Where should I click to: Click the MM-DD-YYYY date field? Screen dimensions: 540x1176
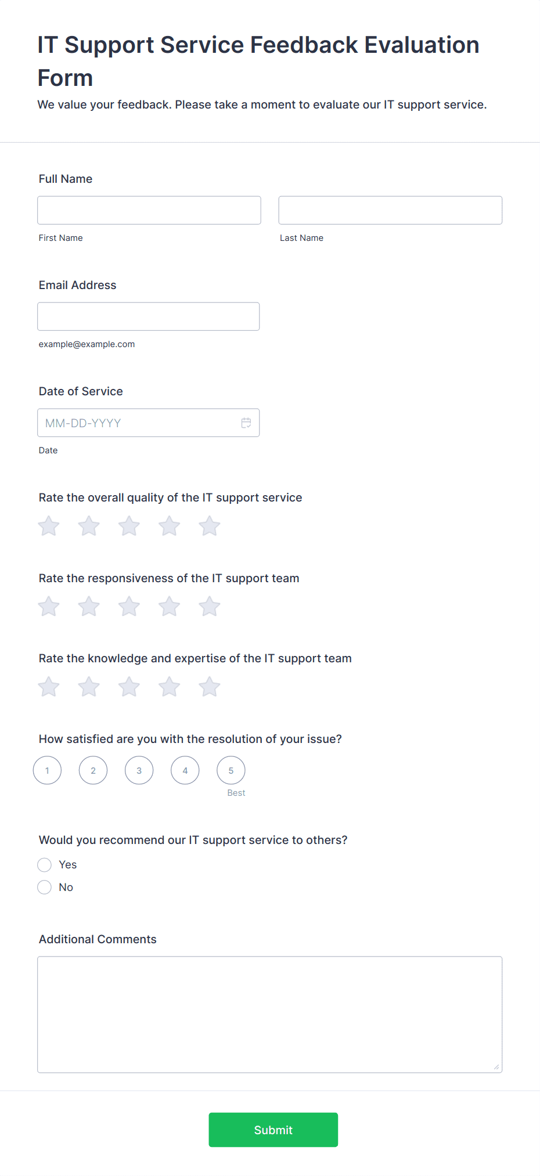click(x=149, y=423)
